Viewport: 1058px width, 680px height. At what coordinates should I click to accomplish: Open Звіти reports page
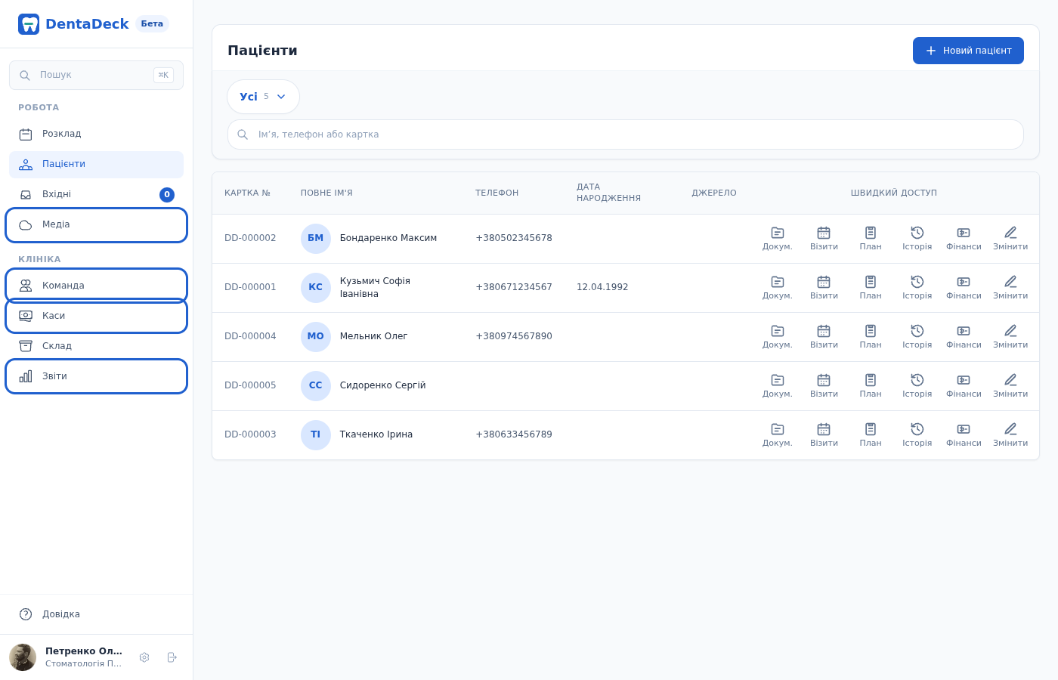[x=96, y=376]
